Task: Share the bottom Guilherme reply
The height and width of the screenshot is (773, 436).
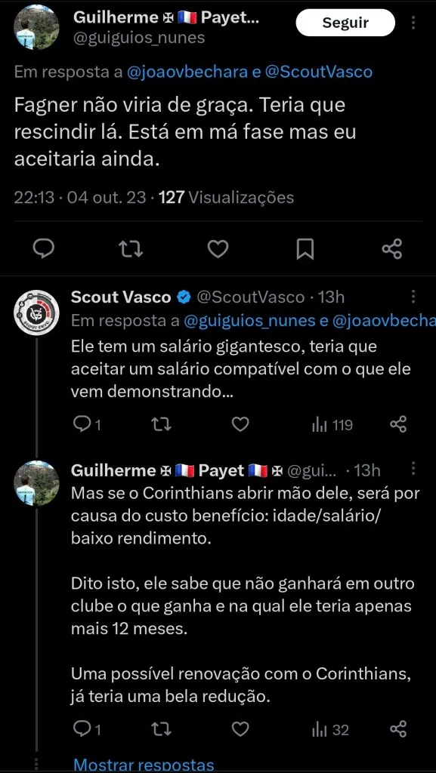Action: coord(398,729)
